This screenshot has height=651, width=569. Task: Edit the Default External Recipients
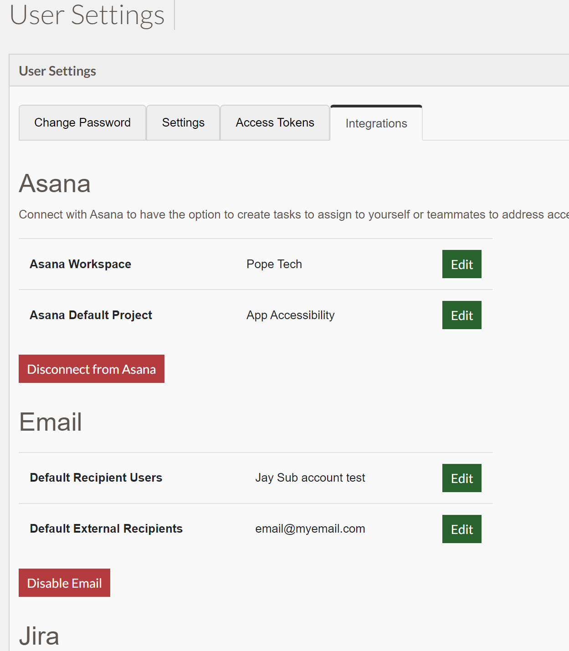click(462, 529)
